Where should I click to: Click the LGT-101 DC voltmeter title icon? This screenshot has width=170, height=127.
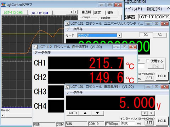[67, 87]
